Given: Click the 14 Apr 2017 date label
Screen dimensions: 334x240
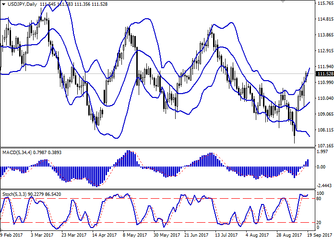Looking at the screenshot, I should pos(104,235).
